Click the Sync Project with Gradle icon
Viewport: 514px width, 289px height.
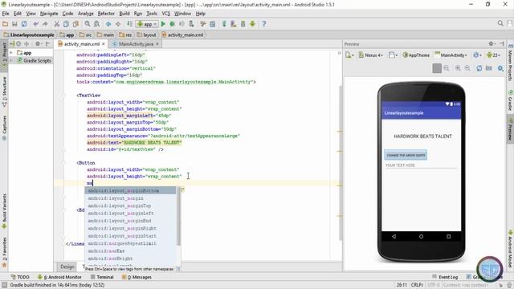click(224, 24)
